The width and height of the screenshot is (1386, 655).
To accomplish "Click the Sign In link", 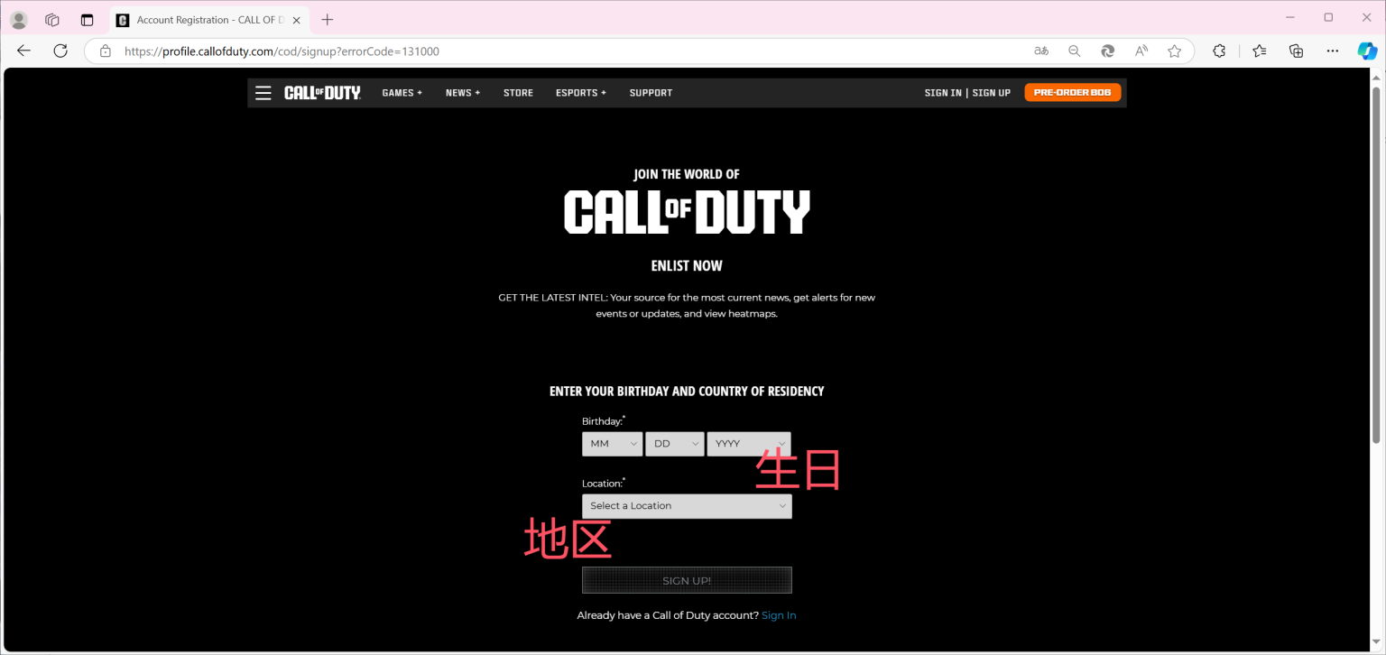I will pos(778,614).
